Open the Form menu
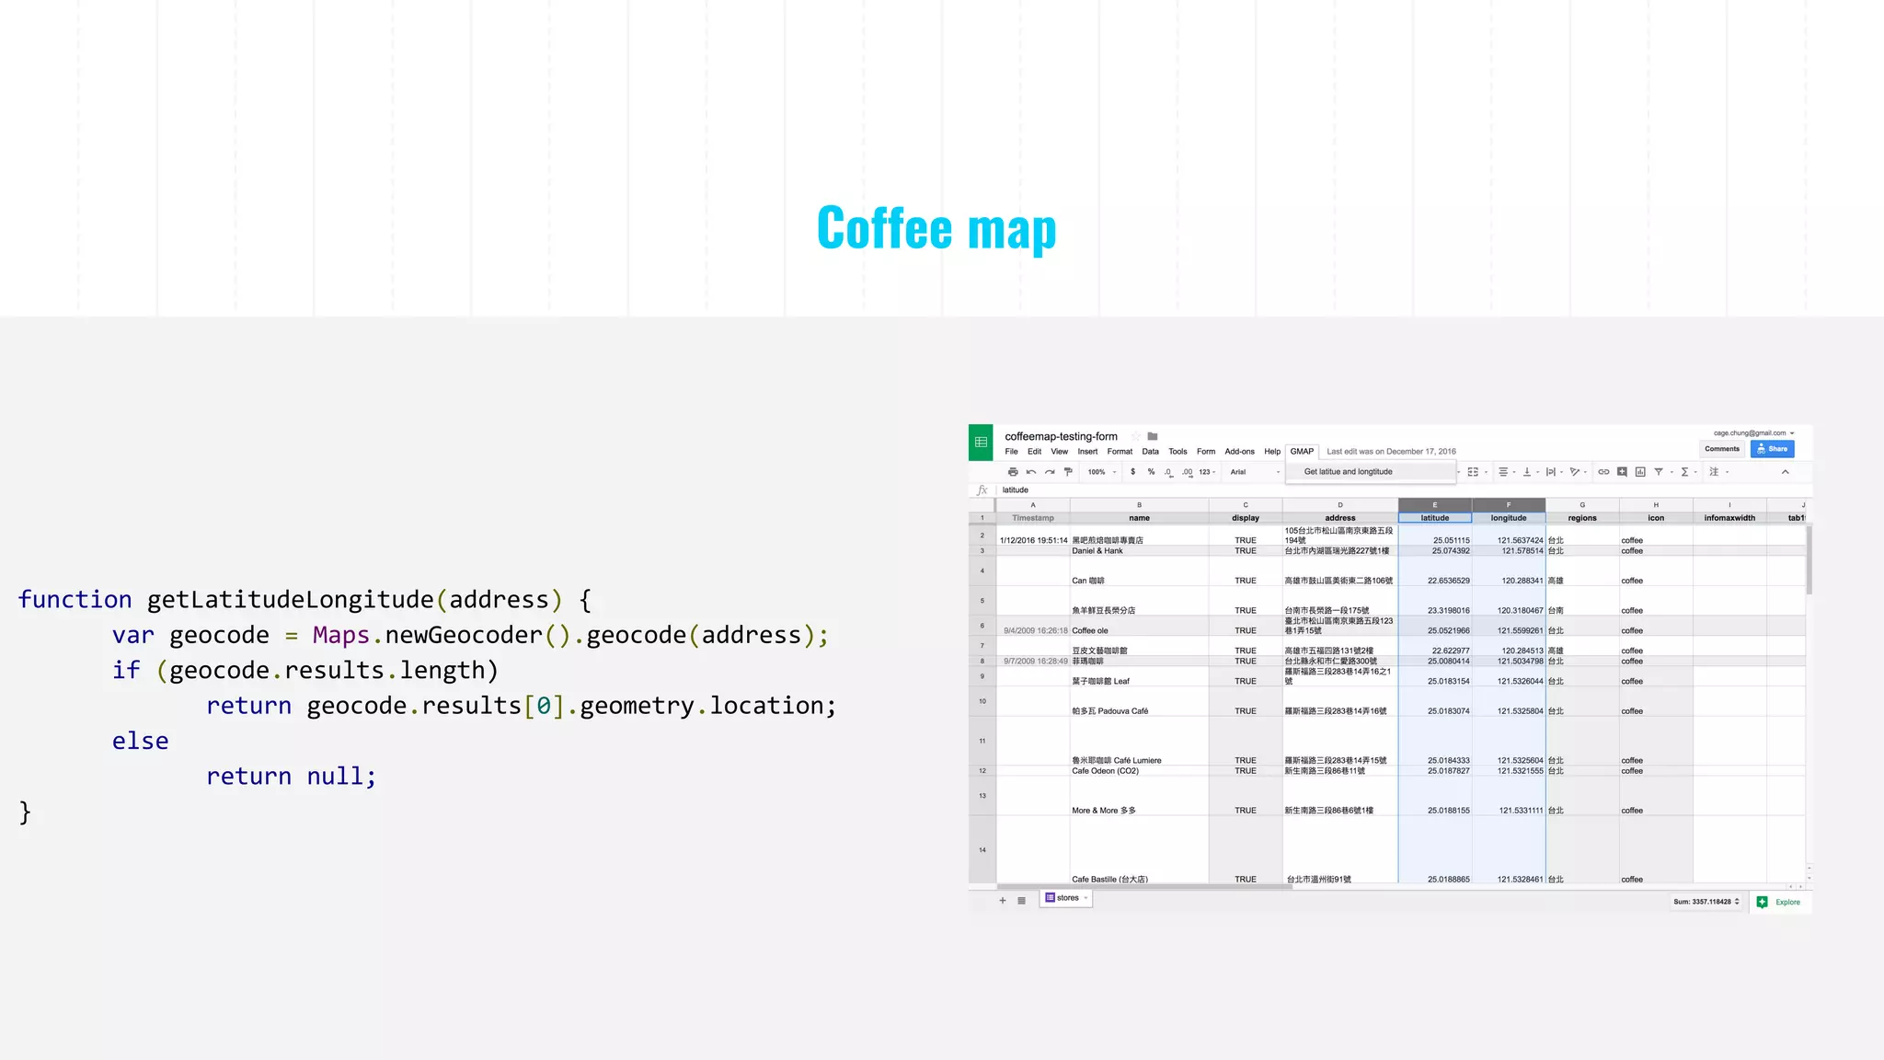This screenshot has height=1060, width=1884. point(1206,452)
